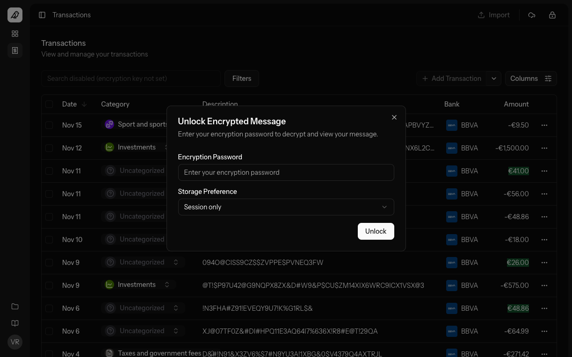Select the checkbox for the Nov 15 transaction
The image size is (572, 357).
pos(49,125)
